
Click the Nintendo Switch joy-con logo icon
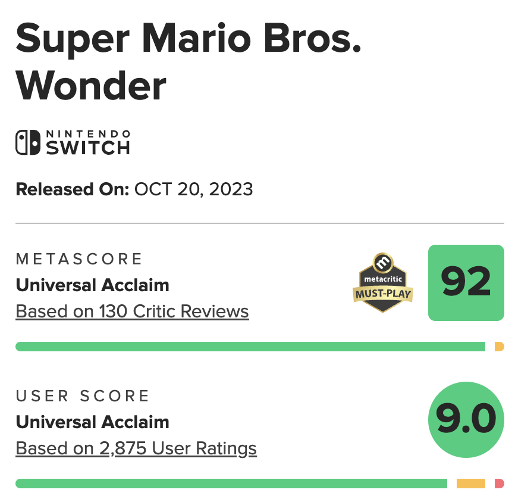(x=27, y=143)
